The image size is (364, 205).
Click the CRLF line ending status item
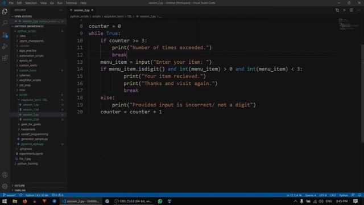click(x=333, y=195)
